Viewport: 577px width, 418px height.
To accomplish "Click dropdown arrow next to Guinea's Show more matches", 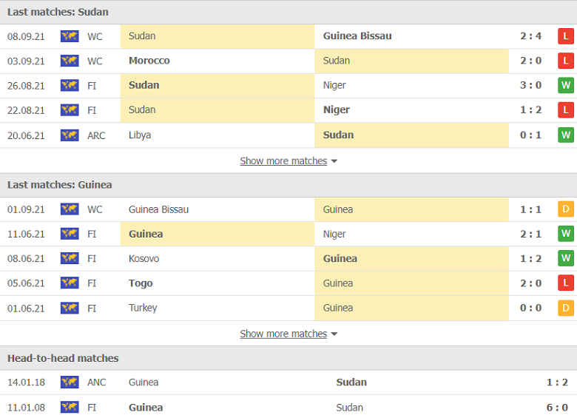I will click(334, 334).
